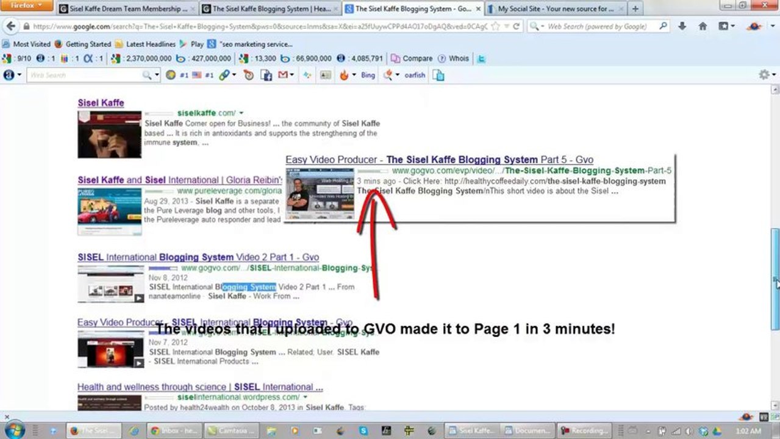Open Health and wellness through science SISEL link
This screenshot has height=439, width=780.
tap(200, 387)
